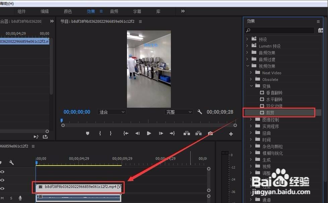Select the audio clip on the timeline
The height and width of the screenshot is (203, 328).
click(x=78, y=198)
